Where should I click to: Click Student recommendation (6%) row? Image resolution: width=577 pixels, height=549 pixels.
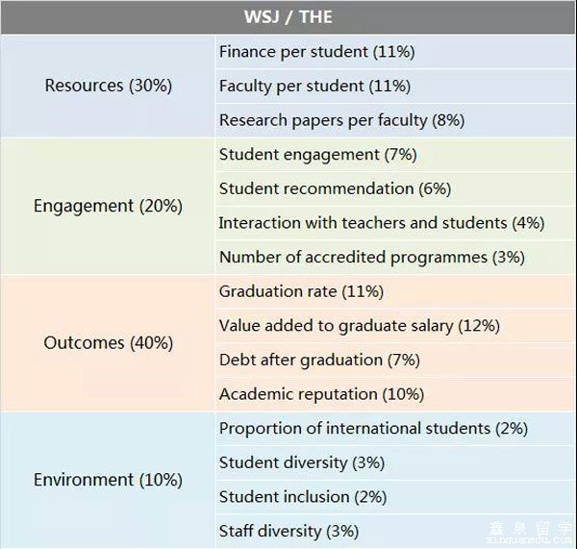(x=395, y=188)
